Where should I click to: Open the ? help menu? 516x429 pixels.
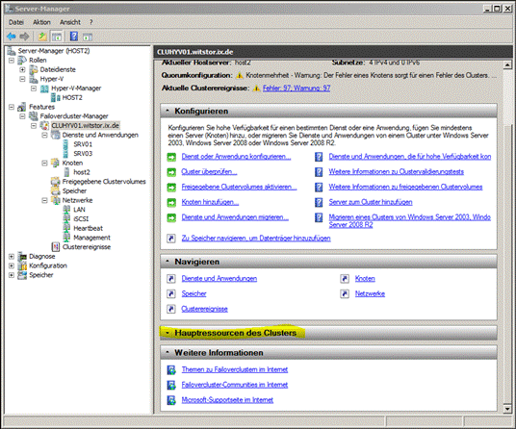click(x=91, y=22)
